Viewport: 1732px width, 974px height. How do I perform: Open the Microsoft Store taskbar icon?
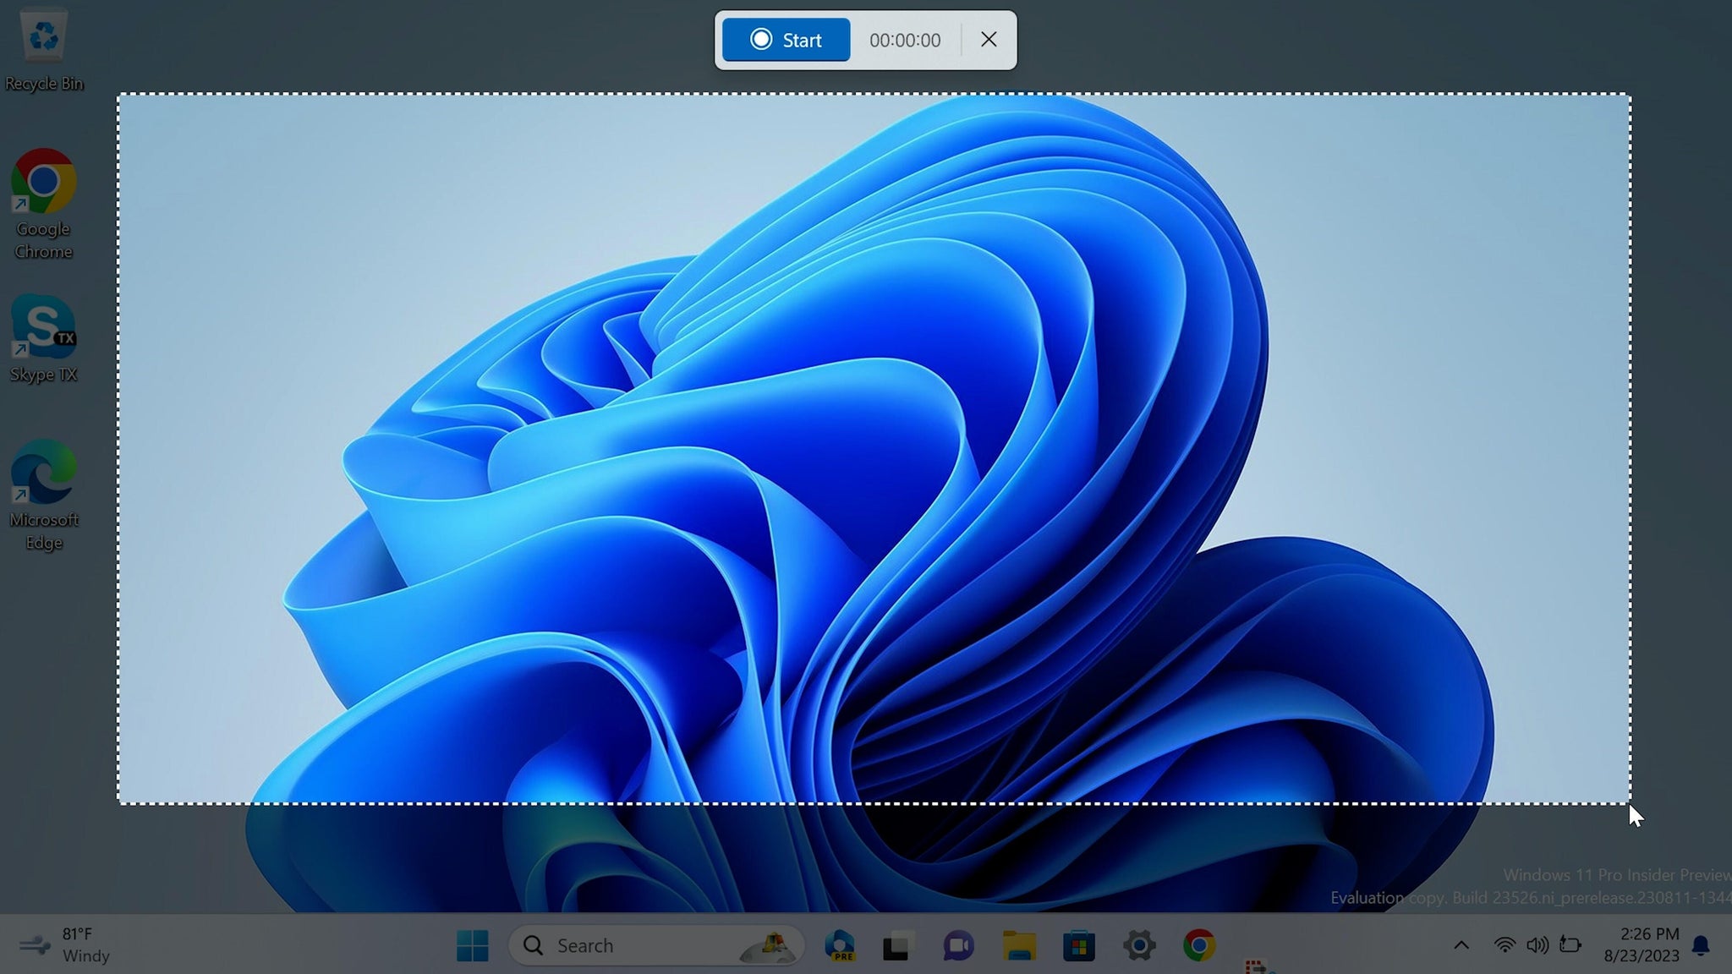(x=1077, y=944)
